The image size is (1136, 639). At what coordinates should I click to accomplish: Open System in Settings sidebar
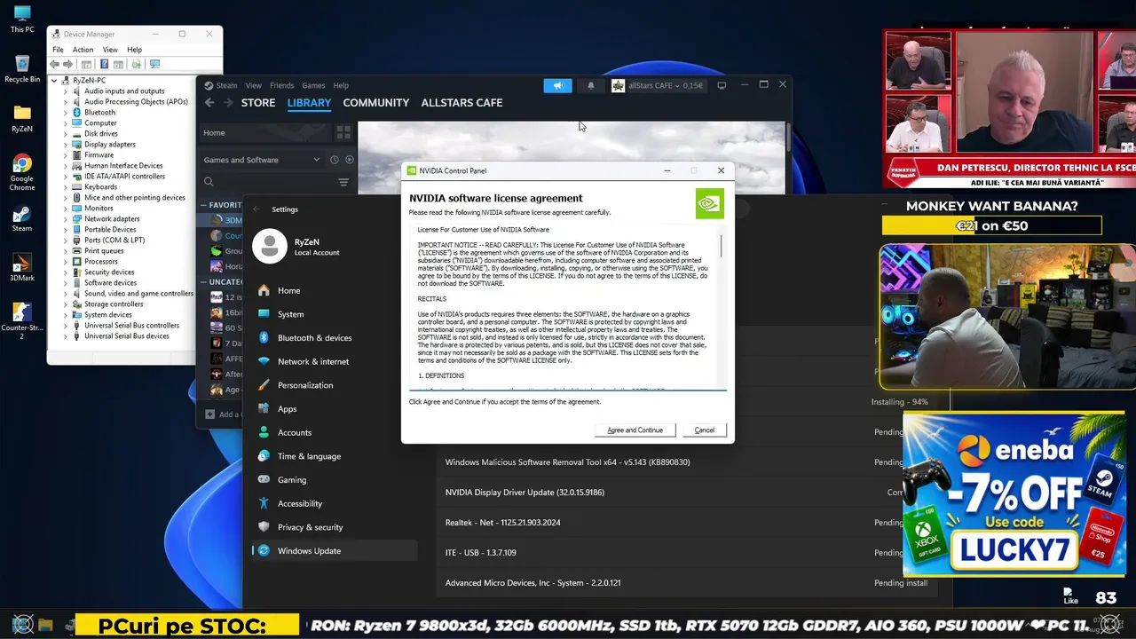pyautogui.click(x=334, y=314)
